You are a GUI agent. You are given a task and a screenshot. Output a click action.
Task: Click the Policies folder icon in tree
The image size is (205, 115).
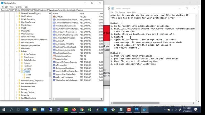pos(20,51)
